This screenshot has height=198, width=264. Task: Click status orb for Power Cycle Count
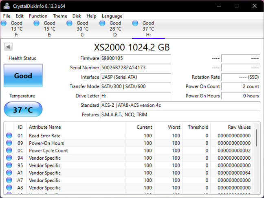tap(9, 150)
